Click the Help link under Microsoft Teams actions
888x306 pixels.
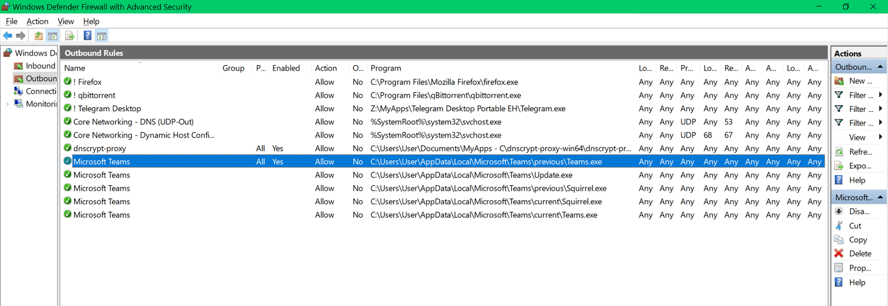857,282
